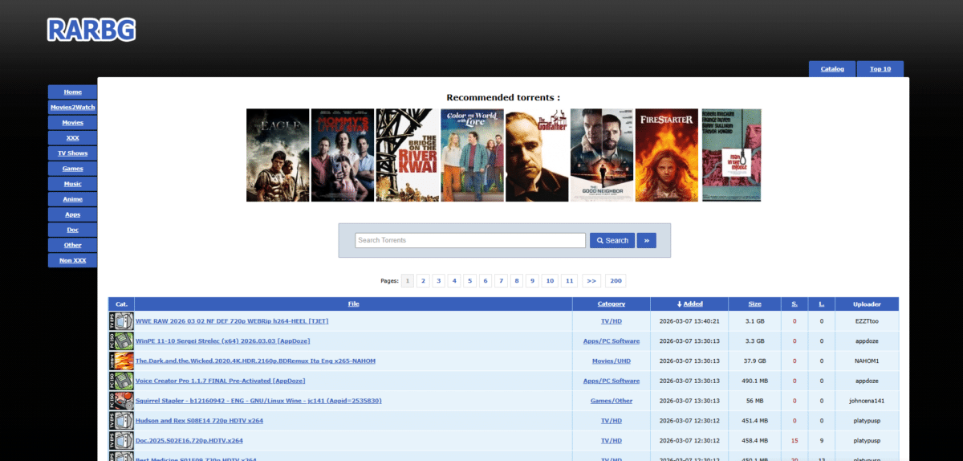This screenshot has width=963, height=461.
Task: Sort table by File column
Action: [354, 304]
